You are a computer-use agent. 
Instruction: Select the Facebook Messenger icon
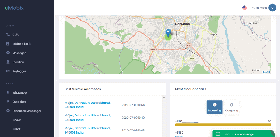(8, 111)
